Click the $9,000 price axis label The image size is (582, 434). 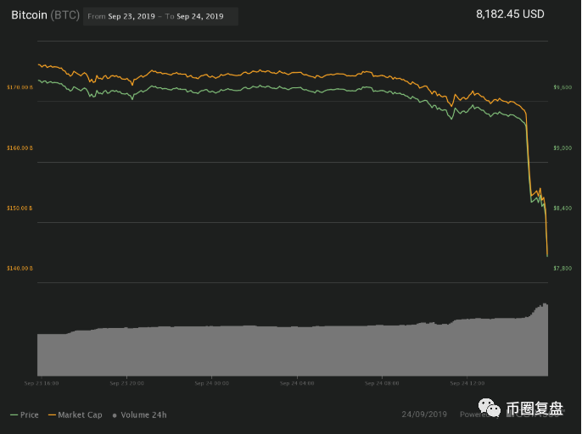[x=562, y=148]
